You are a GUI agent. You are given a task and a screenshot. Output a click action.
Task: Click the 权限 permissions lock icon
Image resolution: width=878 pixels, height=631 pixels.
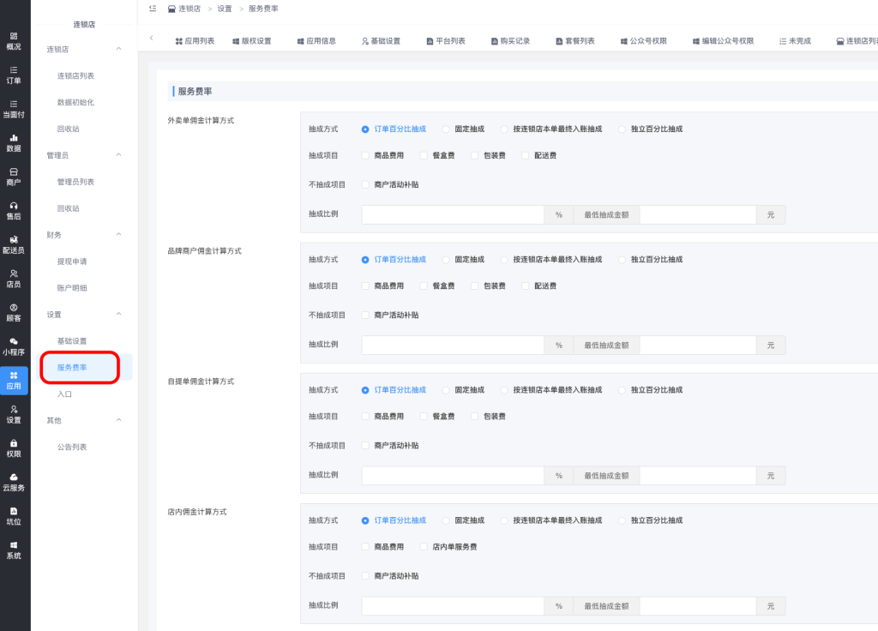[x=14, y=448]
